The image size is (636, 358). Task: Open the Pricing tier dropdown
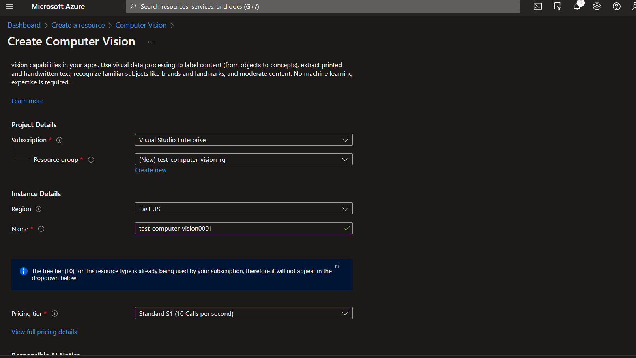243,313
